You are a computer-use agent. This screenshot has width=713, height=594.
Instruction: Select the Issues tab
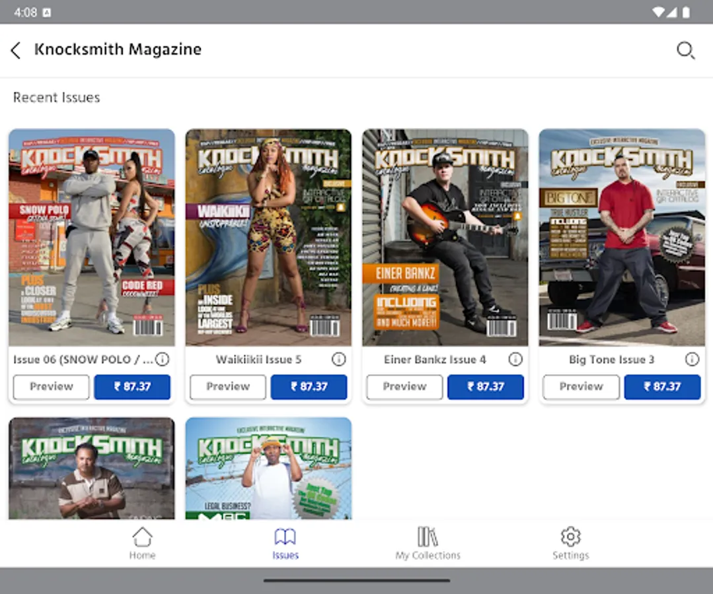click(285, 543)
